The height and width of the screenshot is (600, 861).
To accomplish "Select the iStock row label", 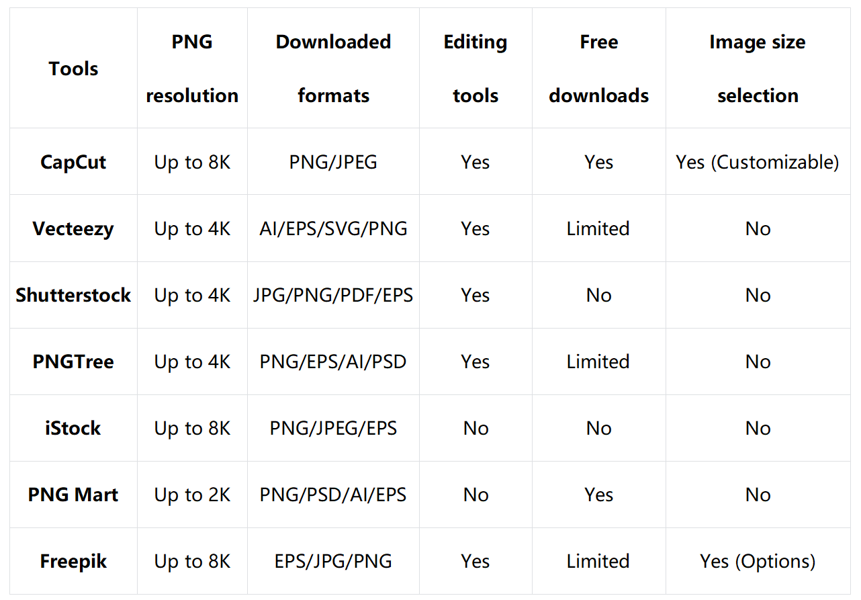I will click(x=73, y=428).
